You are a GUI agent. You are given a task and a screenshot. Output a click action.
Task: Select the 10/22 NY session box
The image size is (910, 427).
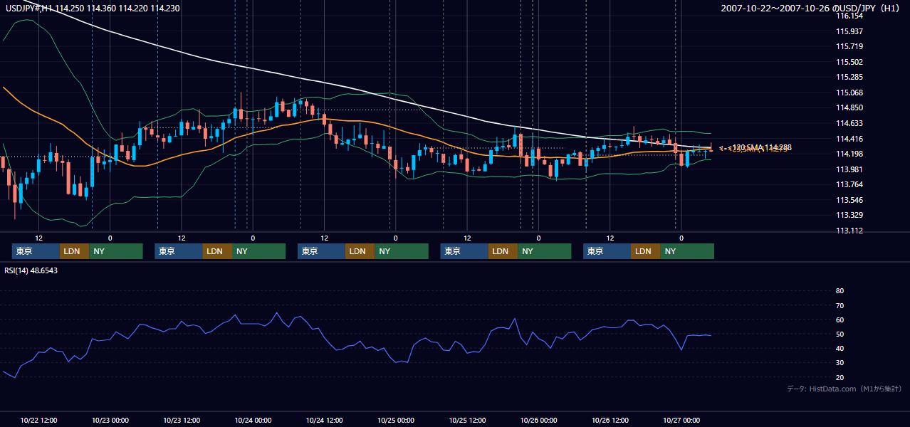pyautogui.click(x=116, y=251)
